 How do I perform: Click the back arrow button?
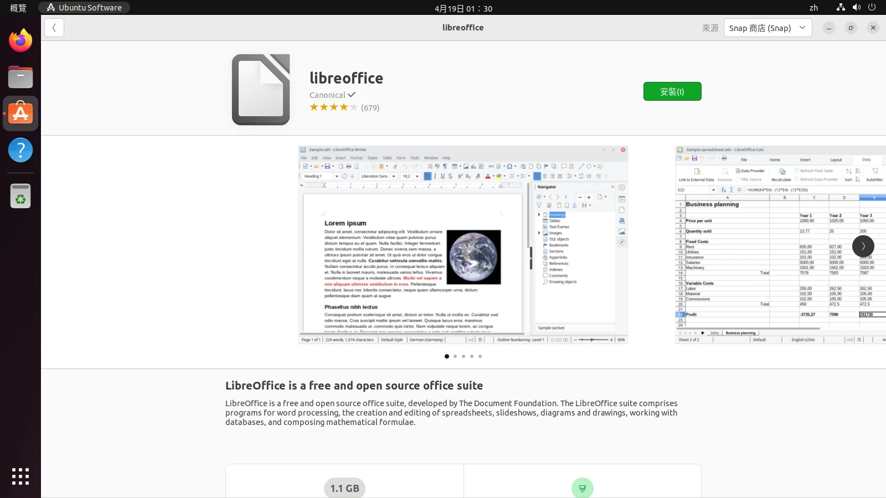point(54,28)
